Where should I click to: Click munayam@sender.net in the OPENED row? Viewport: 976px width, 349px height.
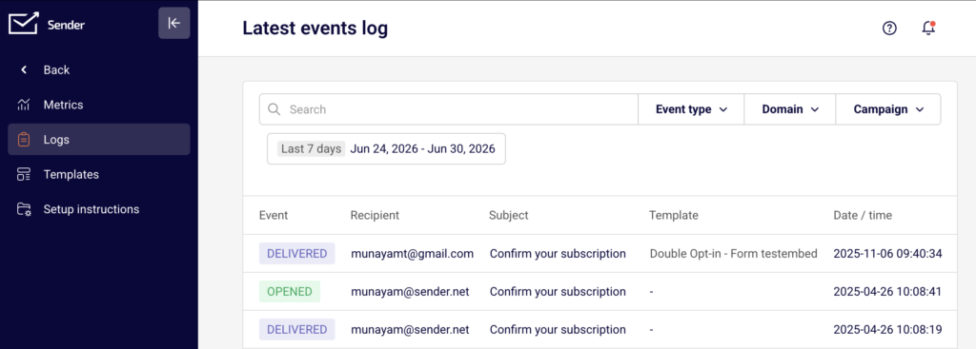[410, 291]
